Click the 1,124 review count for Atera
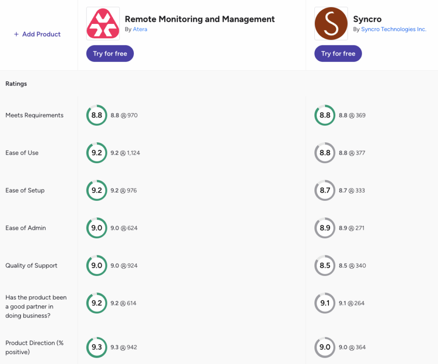Viewport: 438px width, 364px height. click(133, 153)
